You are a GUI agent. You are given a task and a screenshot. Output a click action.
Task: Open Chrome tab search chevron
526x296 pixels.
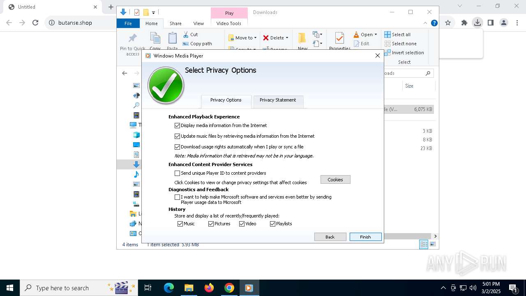460,6
